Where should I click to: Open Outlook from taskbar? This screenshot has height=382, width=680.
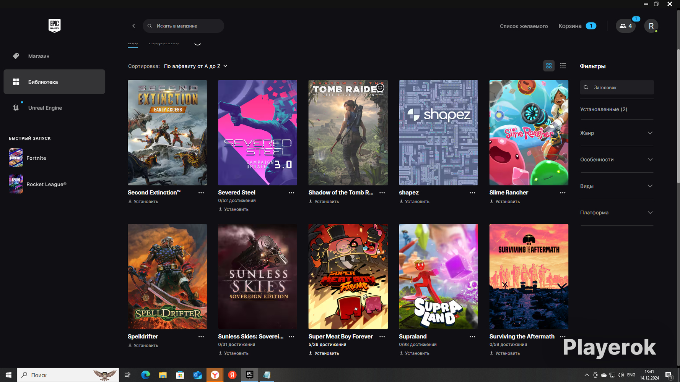197,375
